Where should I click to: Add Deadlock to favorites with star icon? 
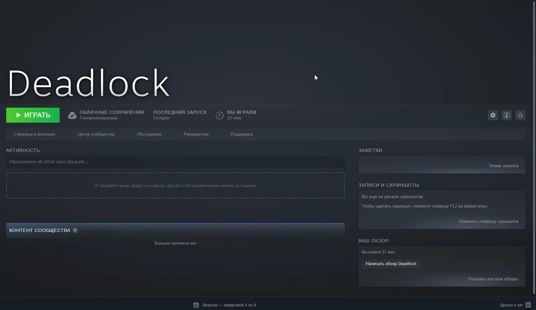click(x=520, y=115)
